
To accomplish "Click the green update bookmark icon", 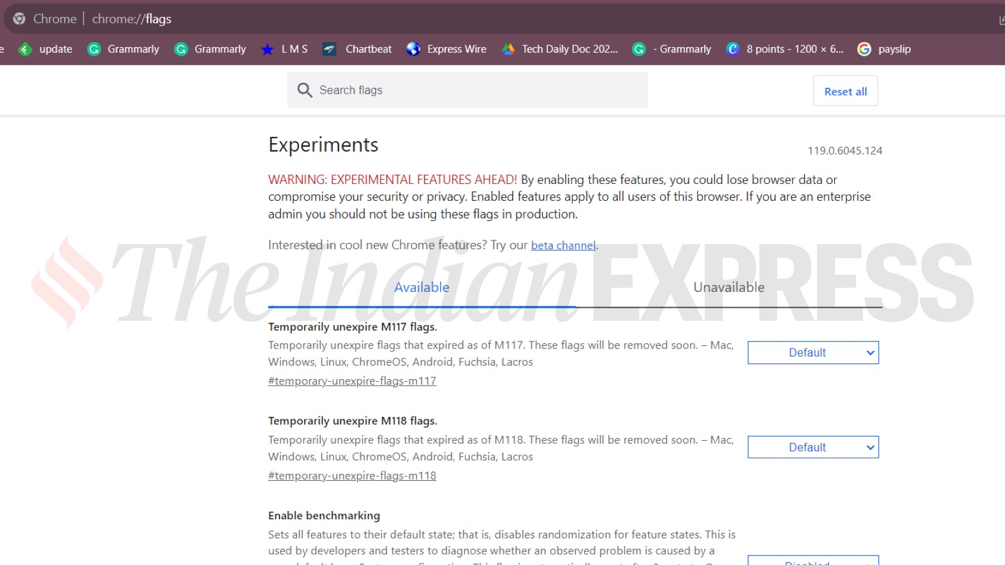I will [25, 49].
